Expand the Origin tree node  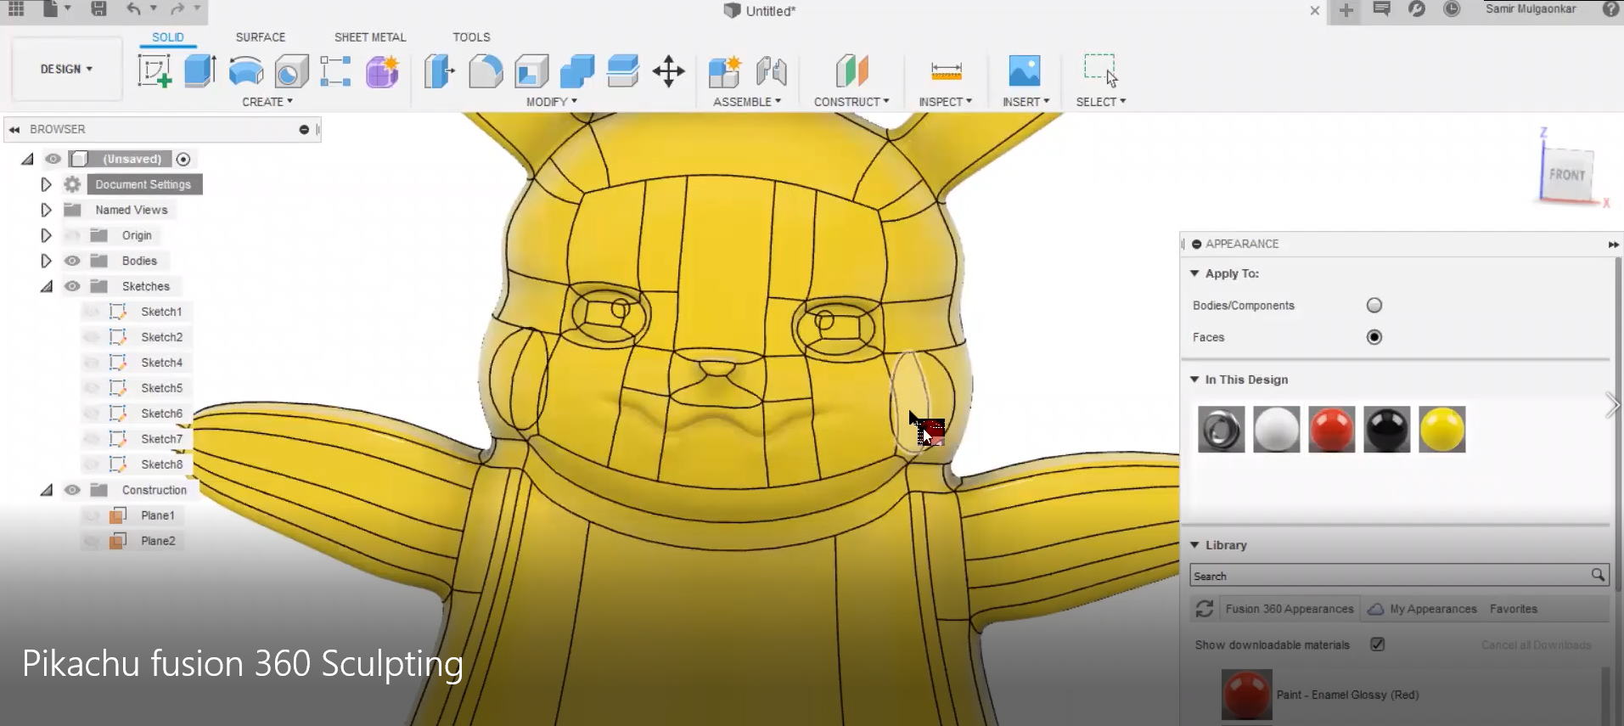46,235
